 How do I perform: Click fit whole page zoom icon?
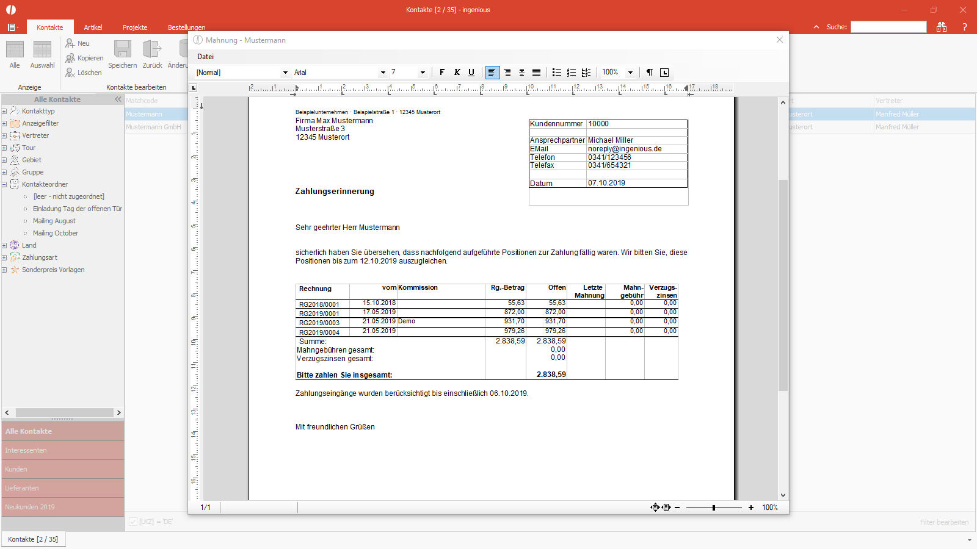click(x=655, y=508)
